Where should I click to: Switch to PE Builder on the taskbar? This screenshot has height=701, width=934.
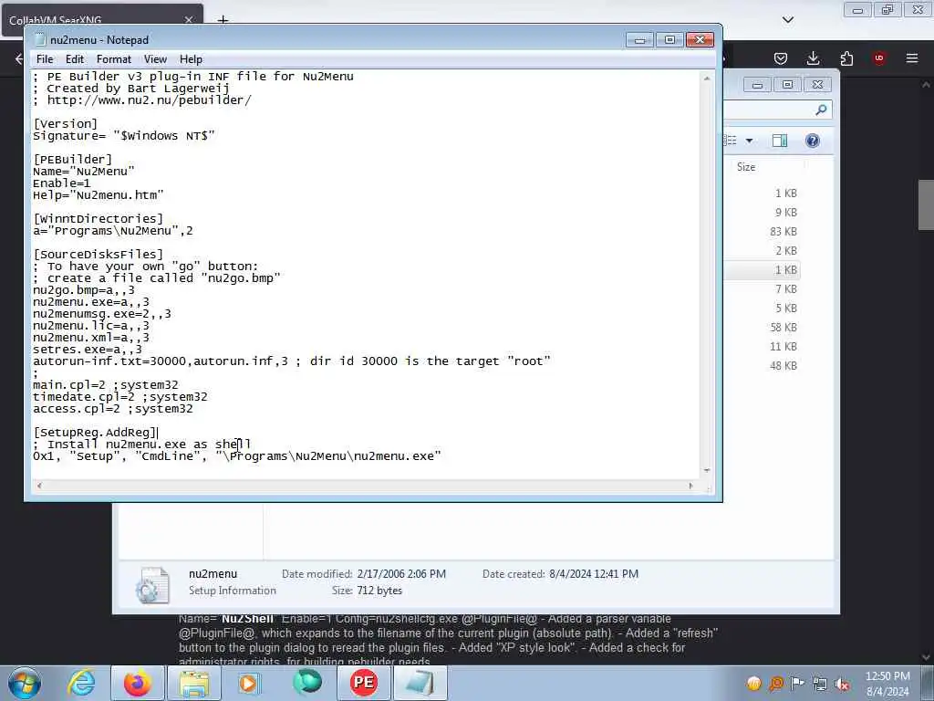pyautogui.click(x=363, y=683)
